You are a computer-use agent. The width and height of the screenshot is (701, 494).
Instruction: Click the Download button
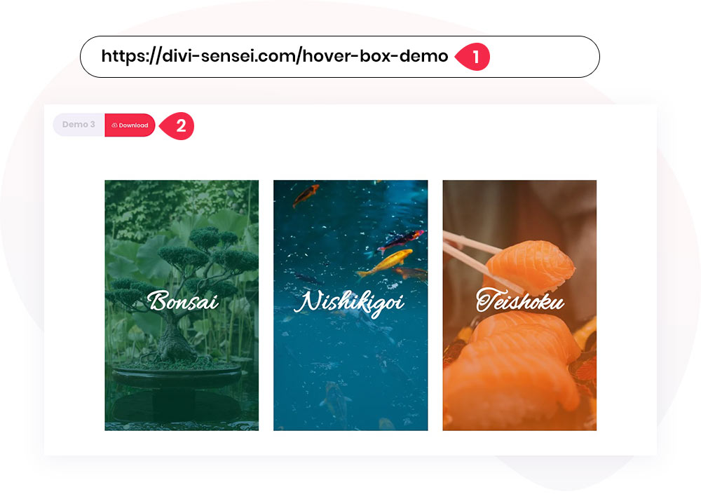pos(130,125)
